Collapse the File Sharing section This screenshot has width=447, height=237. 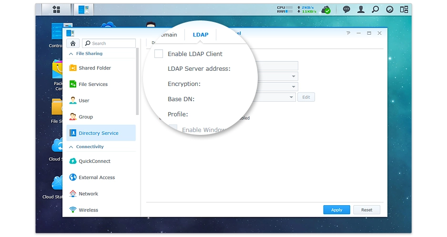(x=101, y=53)
